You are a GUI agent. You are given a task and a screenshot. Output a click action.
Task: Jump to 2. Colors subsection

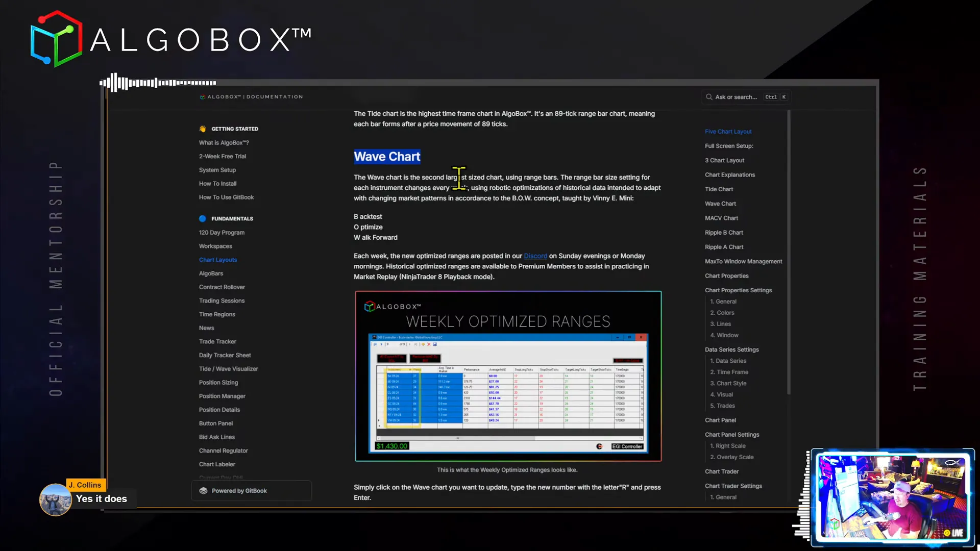pyautogui.click(x=722, y=313)
